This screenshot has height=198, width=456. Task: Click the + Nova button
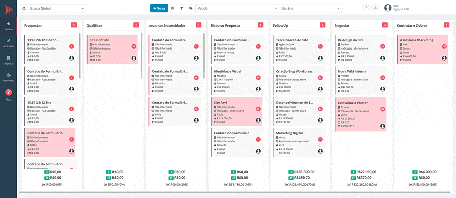pyautogui.click(x=159, y=8)
